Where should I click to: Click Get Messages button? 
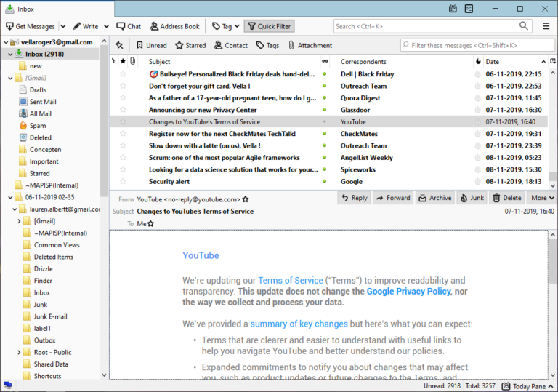(x=31, y=26)
